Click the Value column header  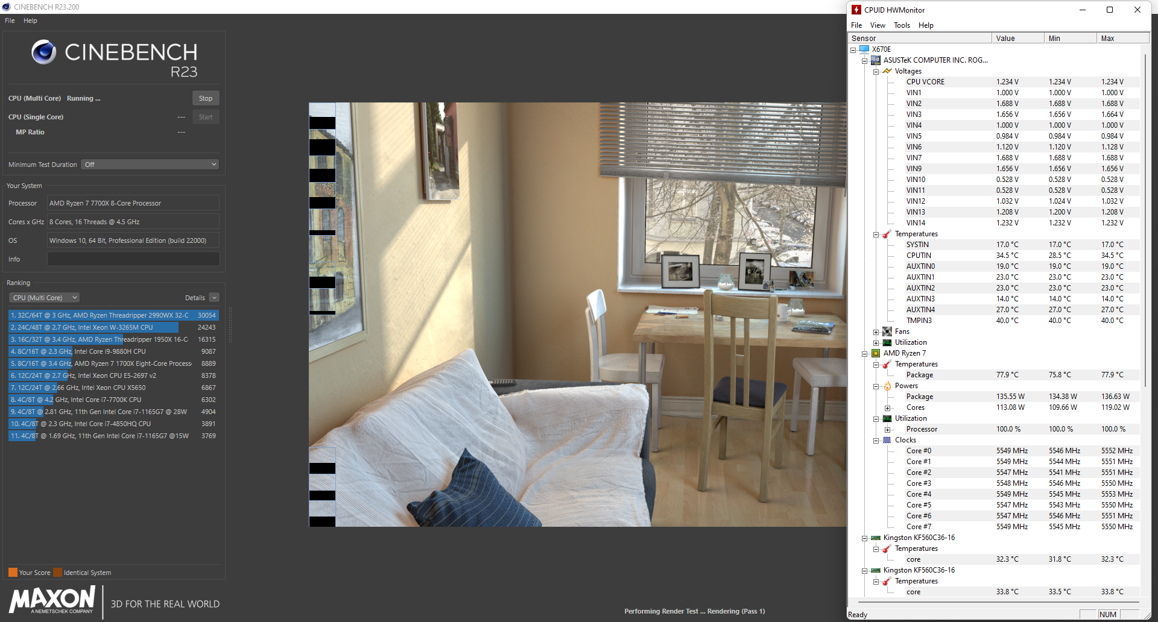1018,39
